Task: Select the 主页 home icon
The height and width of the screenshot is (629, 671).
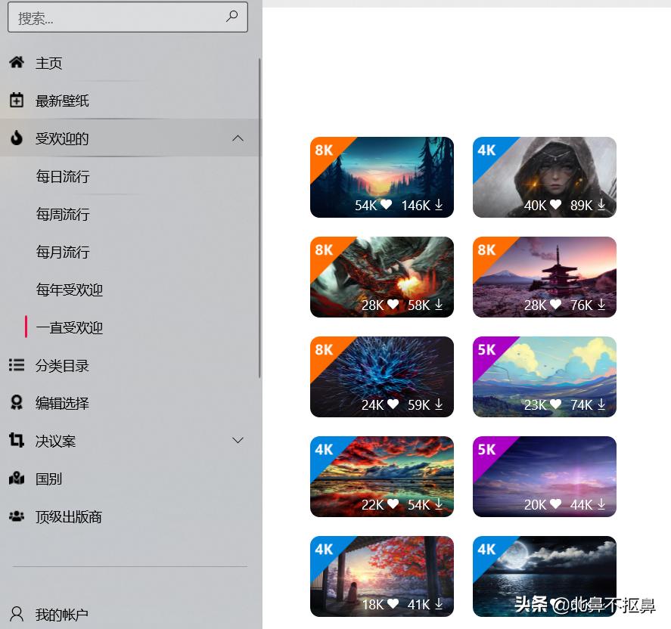Action: (17, 63)
